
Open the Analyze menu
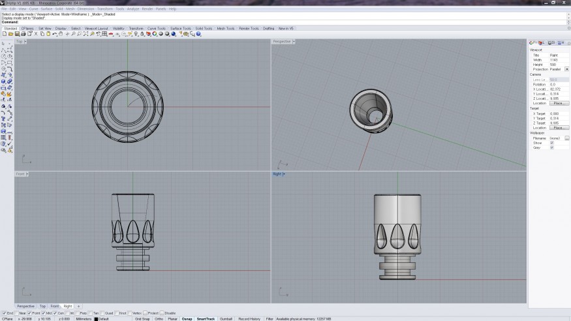click(x=133, y=8)
